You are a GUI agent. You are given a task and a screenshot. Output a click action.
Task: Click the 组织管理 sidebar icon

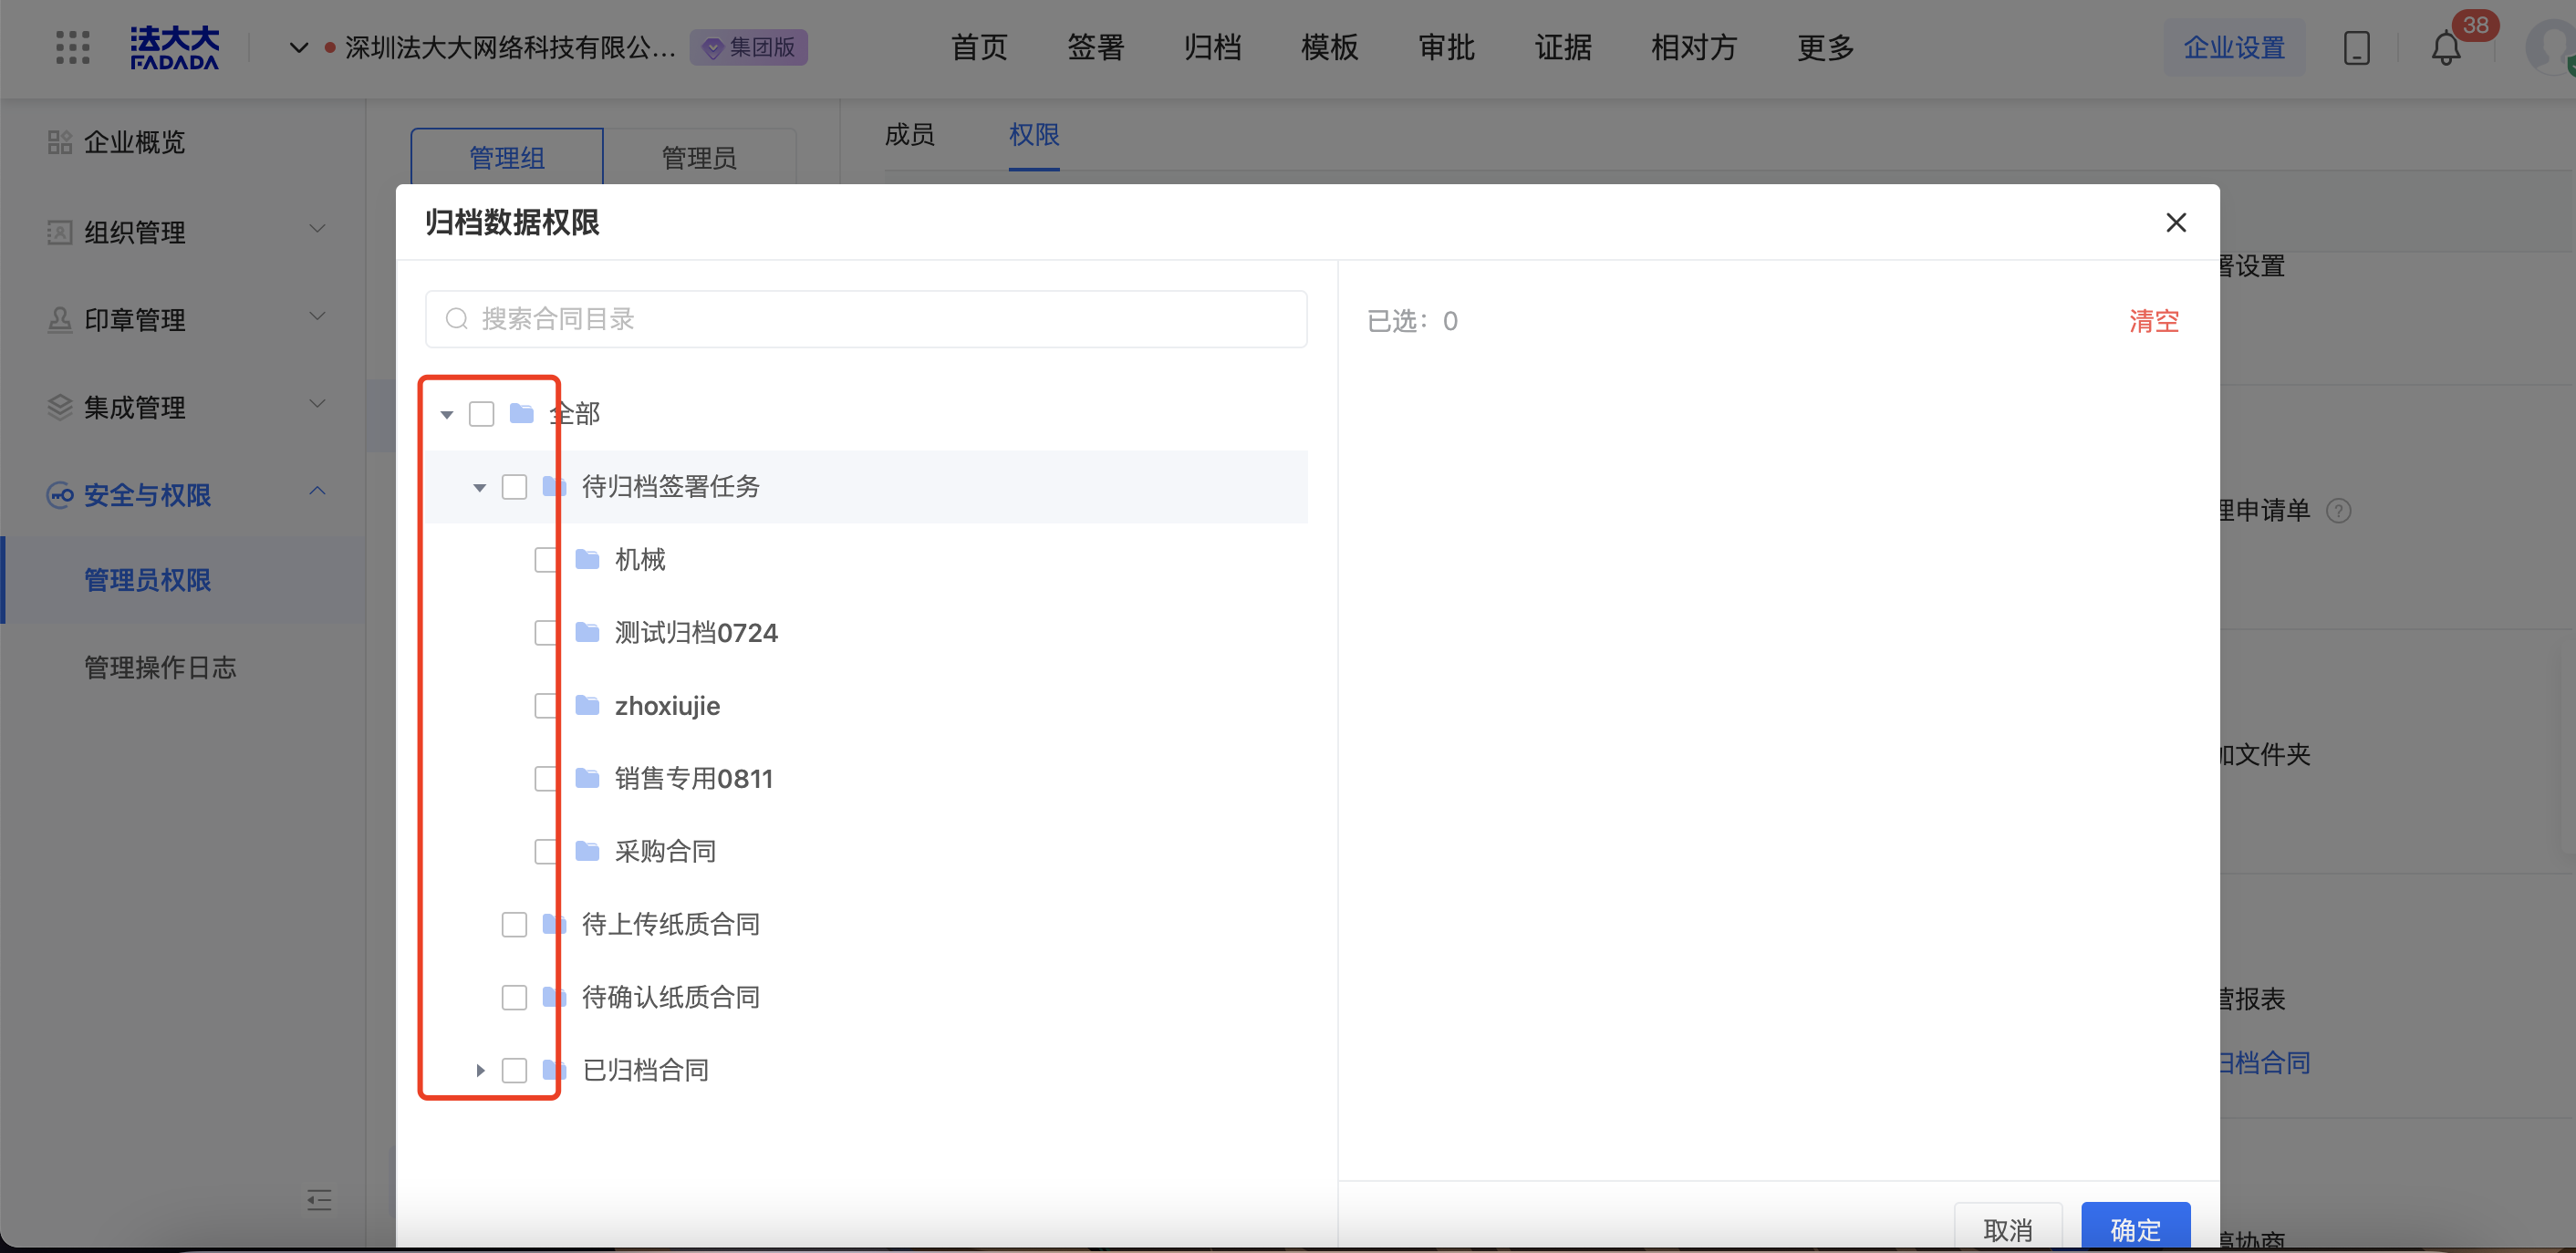click(60, 232)
